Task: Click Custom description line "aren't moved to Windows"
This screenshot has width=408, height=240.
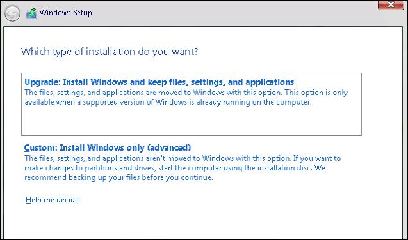Action: (x=183, y=158)
